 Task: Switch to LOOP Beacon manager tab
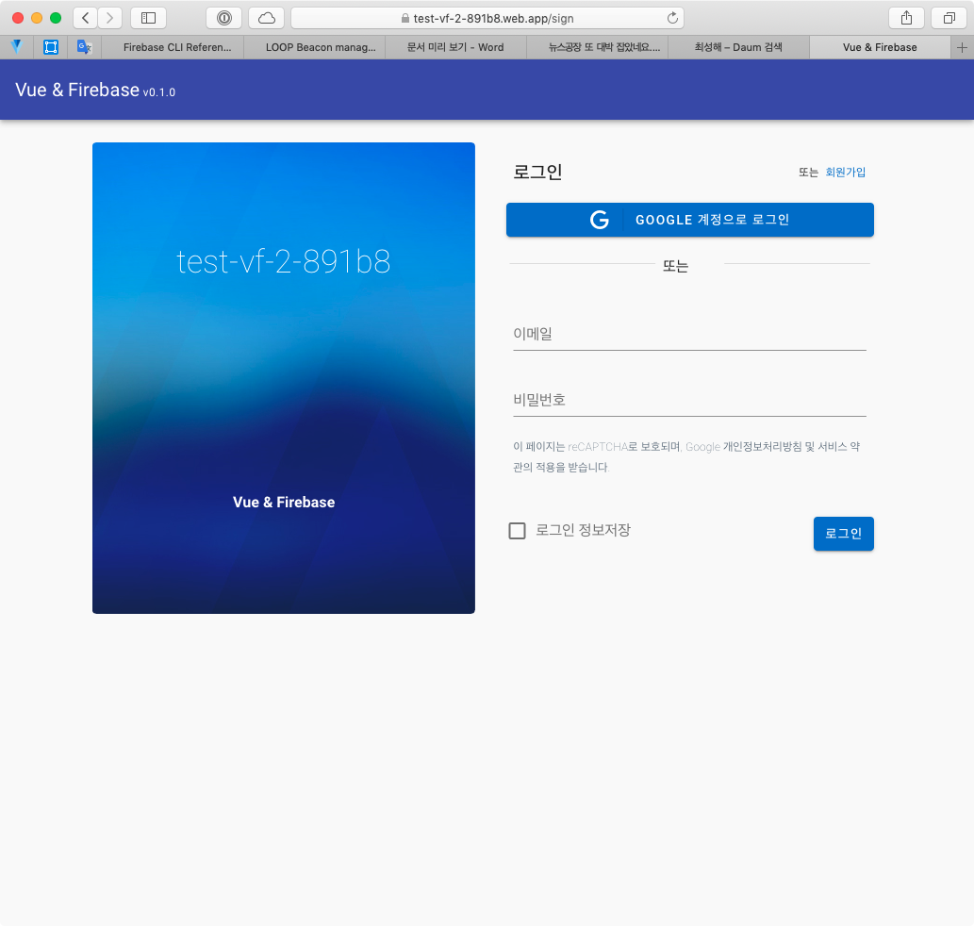[314, 47]
